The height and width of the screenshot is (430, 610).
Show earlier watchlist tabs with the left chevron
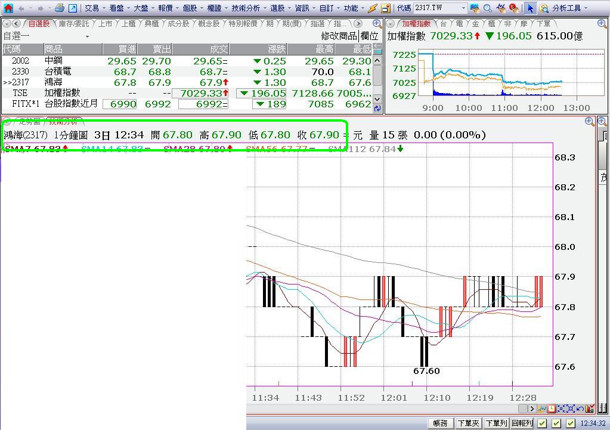tap(16, 24)
